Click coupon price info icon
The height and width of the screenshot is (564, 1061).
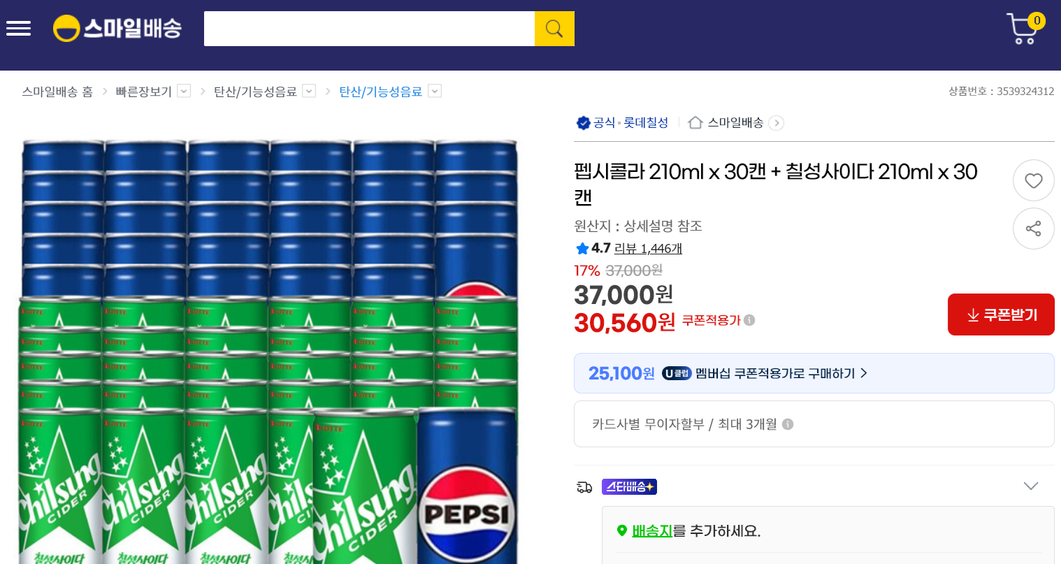[x=749, y=320]
